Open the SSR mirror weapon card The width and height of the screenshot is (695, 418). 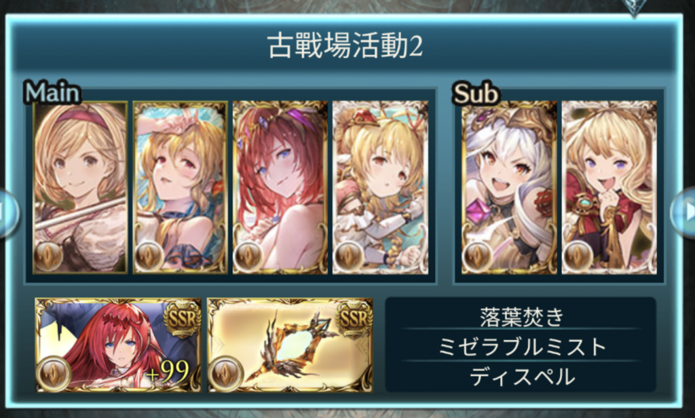(290, 345)
